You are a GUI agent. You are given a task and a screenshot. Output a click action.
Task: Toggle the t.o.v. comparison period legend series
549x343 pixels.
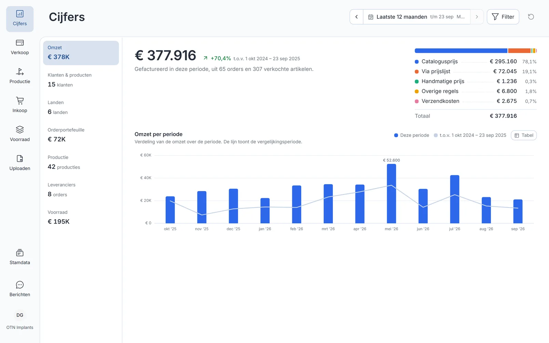click(x=470, y=135)
